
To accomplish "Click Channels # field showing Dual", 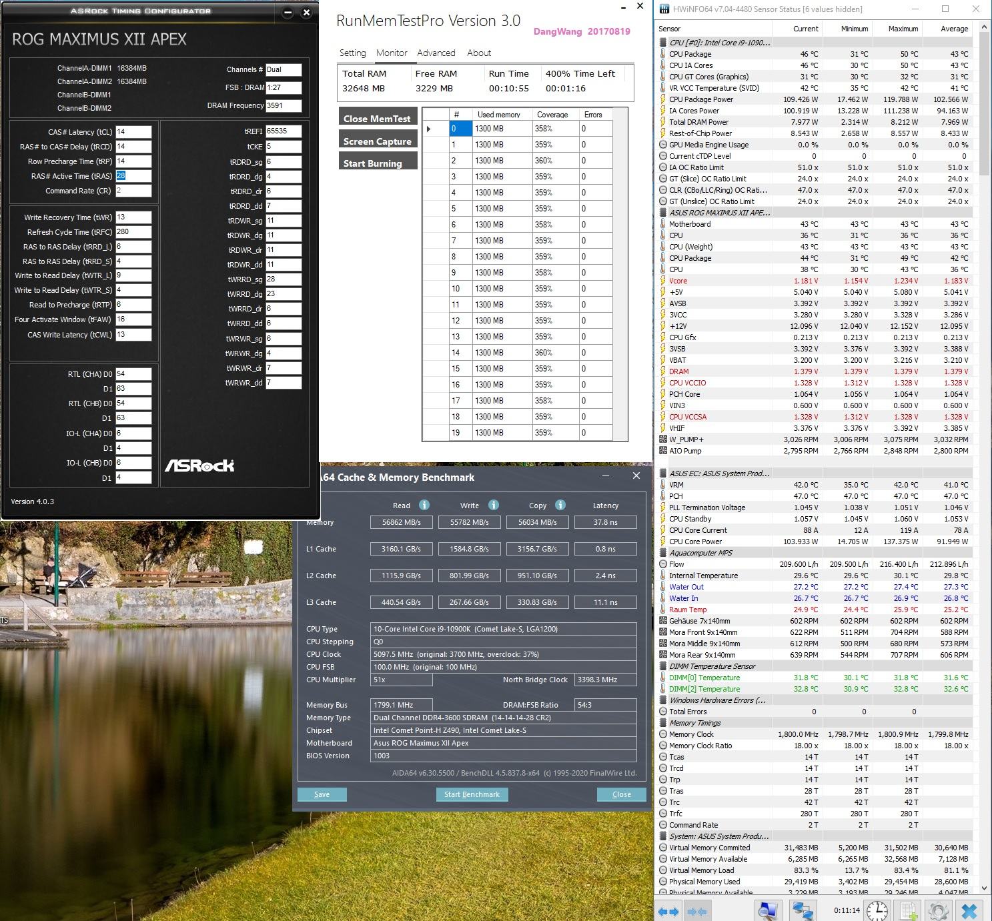I will 284,69.
